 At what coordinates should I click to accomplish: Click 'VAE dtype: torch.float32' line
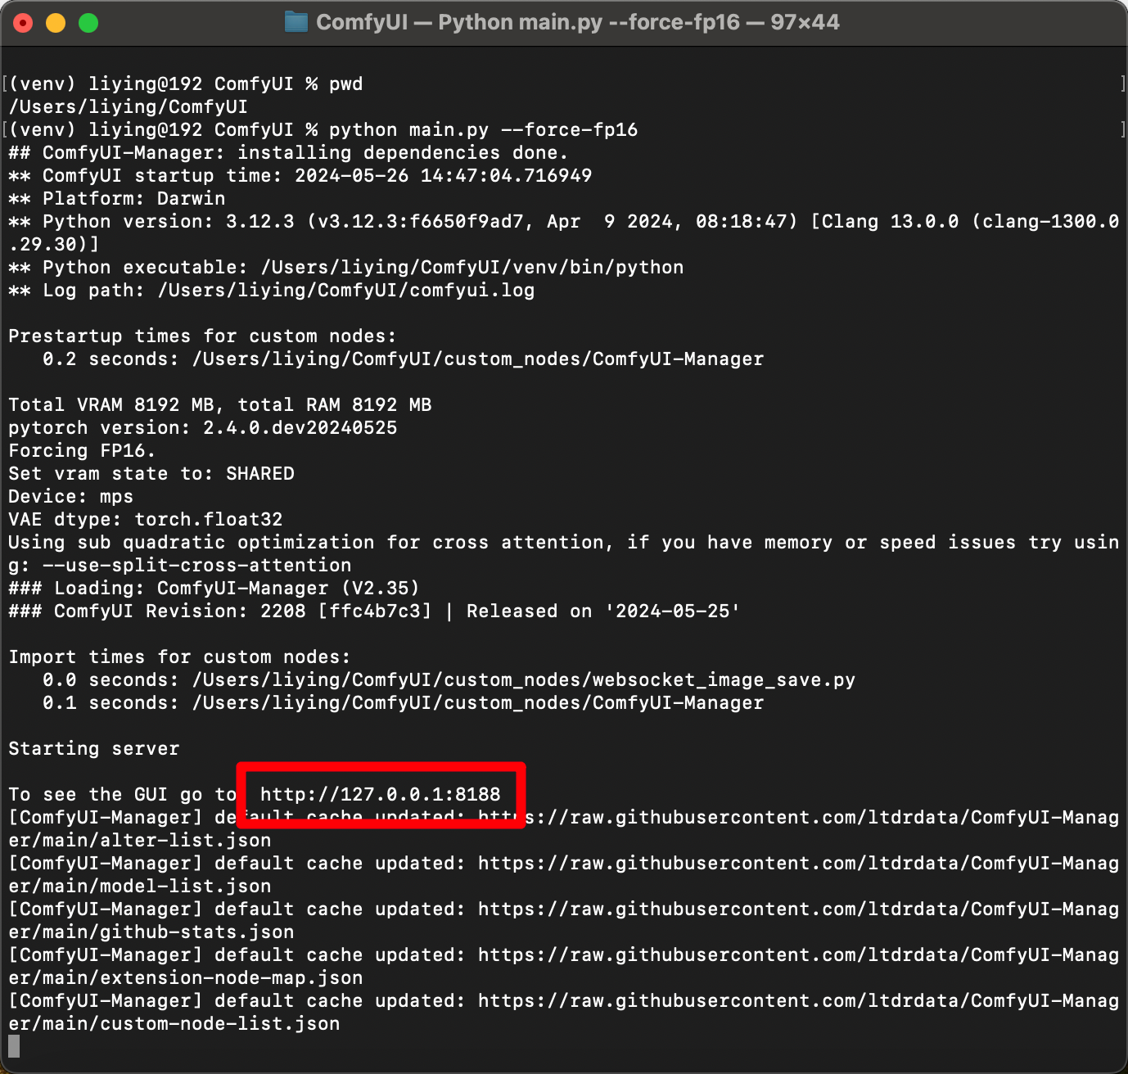pos(145,520)
